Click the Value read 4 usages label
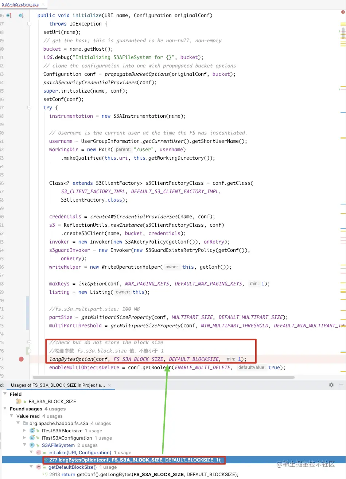 39,416
